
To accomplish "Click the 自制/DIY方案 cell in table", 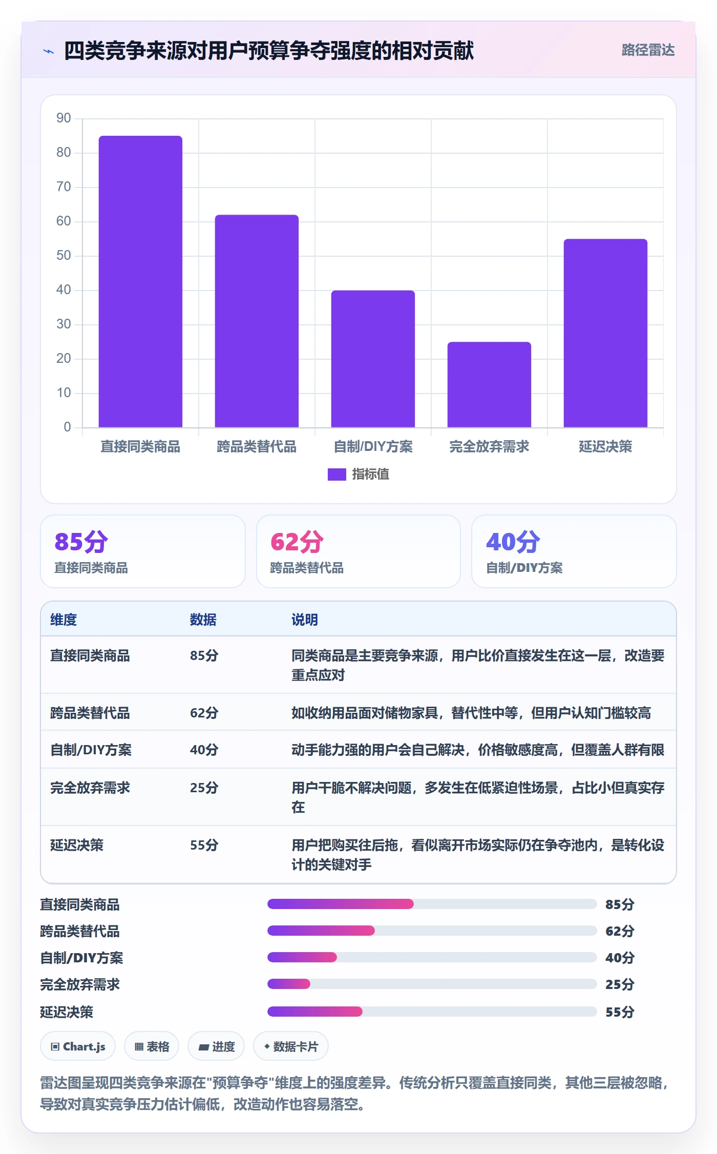I will click(91, 750).
